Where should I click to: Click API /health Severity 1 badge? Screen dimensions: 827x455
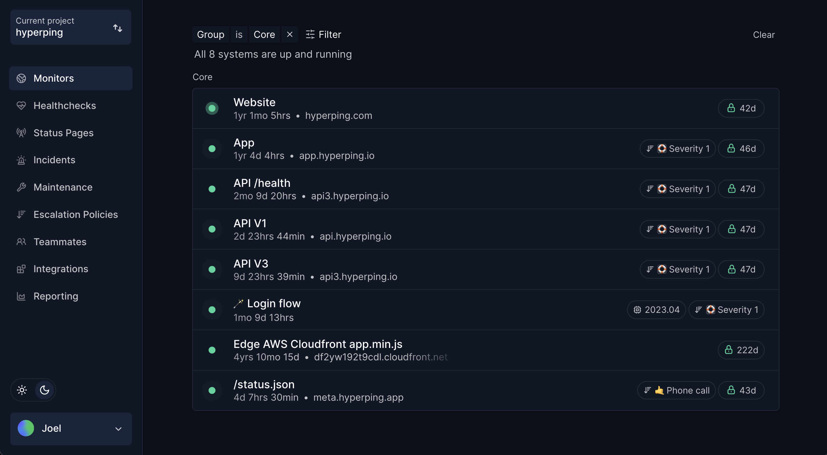[677, 189]
